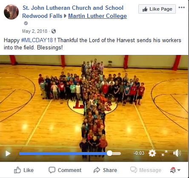Play the video

8,153
